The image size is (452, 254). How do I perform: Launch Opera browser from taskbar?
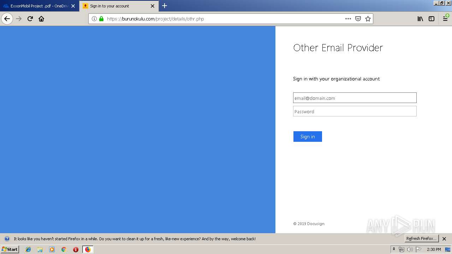(x=76, y=249)
